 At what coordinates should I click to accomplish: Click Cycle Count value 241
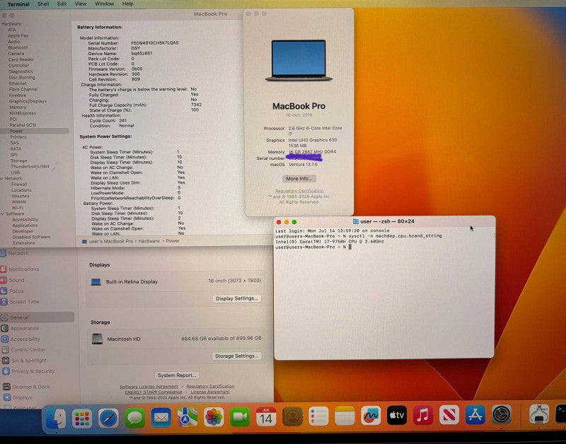pos(122,121)
